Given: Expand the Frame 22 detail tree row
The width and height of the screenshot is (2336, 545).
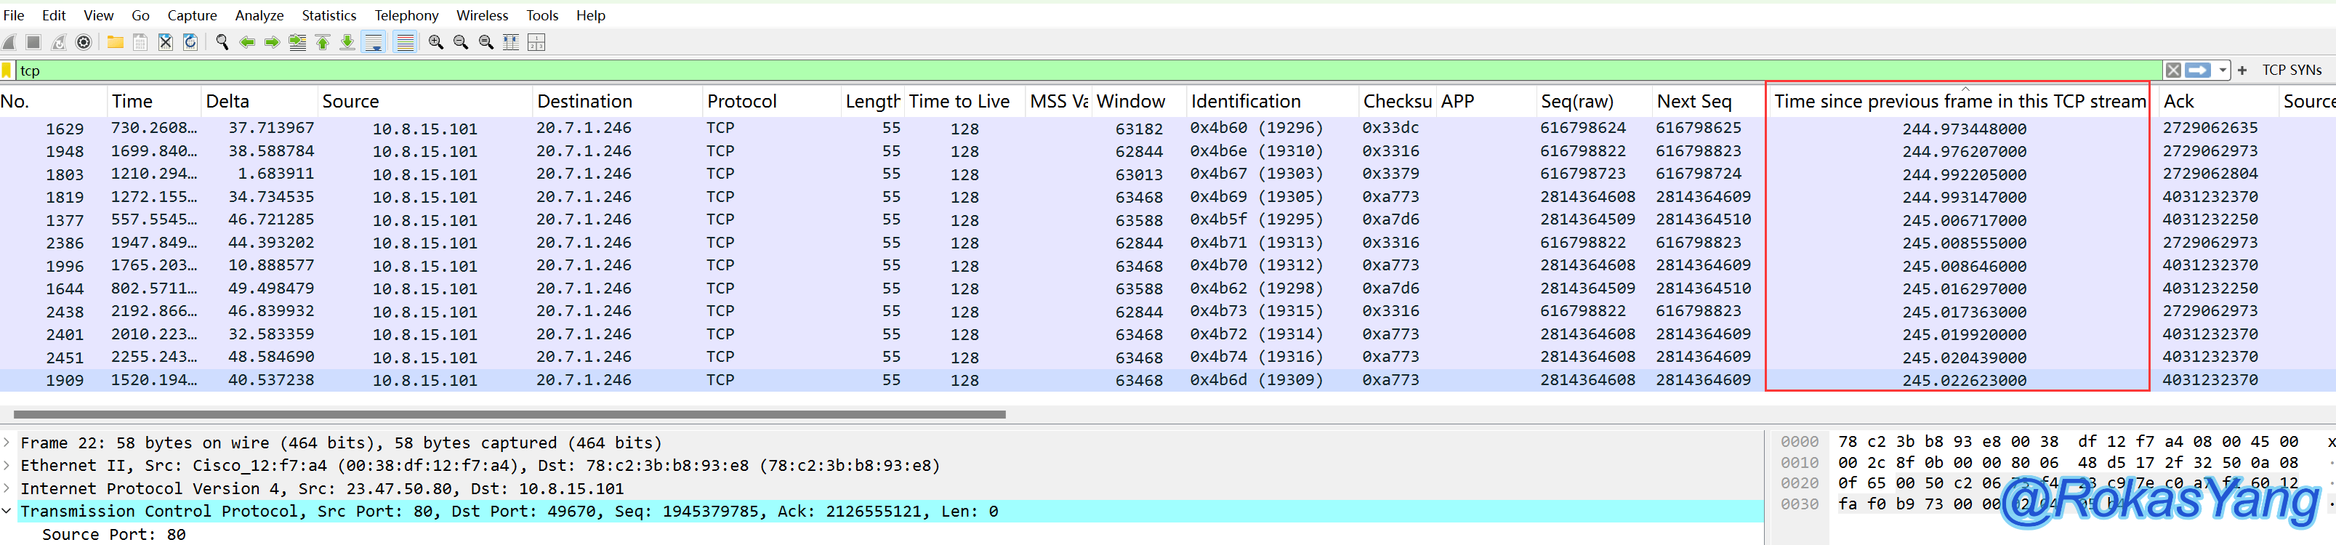Looking at the screenshot, I should (x=7, y=443).
